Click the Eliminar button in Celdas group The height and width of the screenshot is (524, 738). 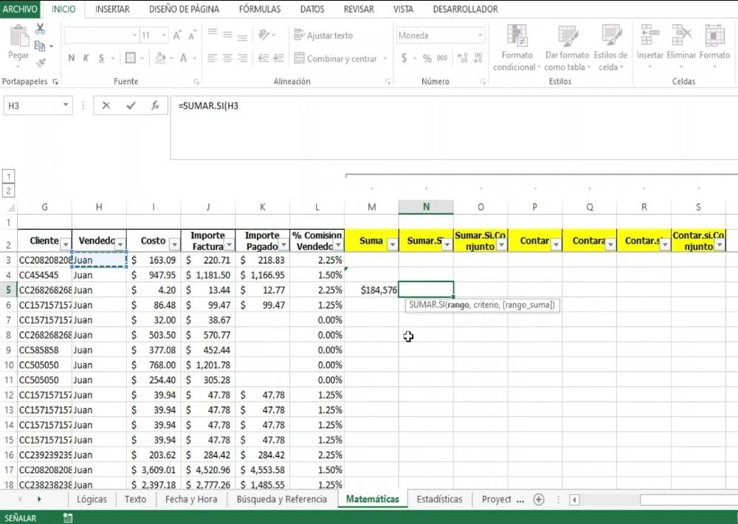pos(681,44)
